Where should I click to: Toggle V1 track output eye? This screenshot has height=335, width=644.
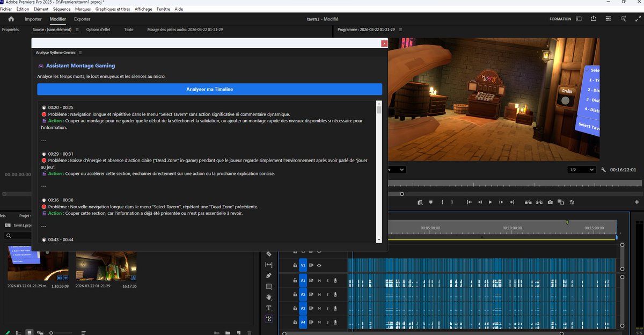click(319, 265)
